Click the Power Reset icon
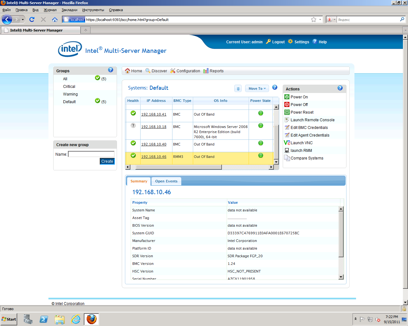This screenshot has height=326, width=408. (x=287, y=112)
